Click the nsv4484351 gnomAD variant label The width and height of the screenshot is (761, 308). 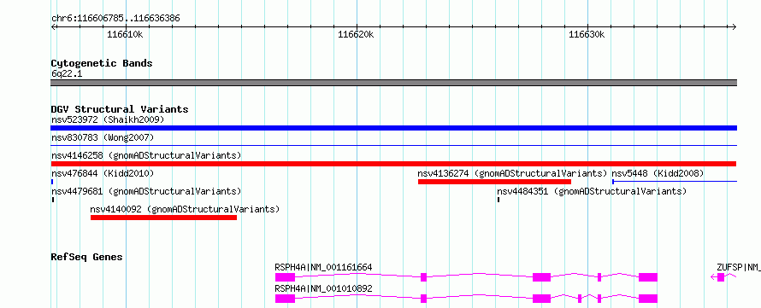(x=592, y=191)
